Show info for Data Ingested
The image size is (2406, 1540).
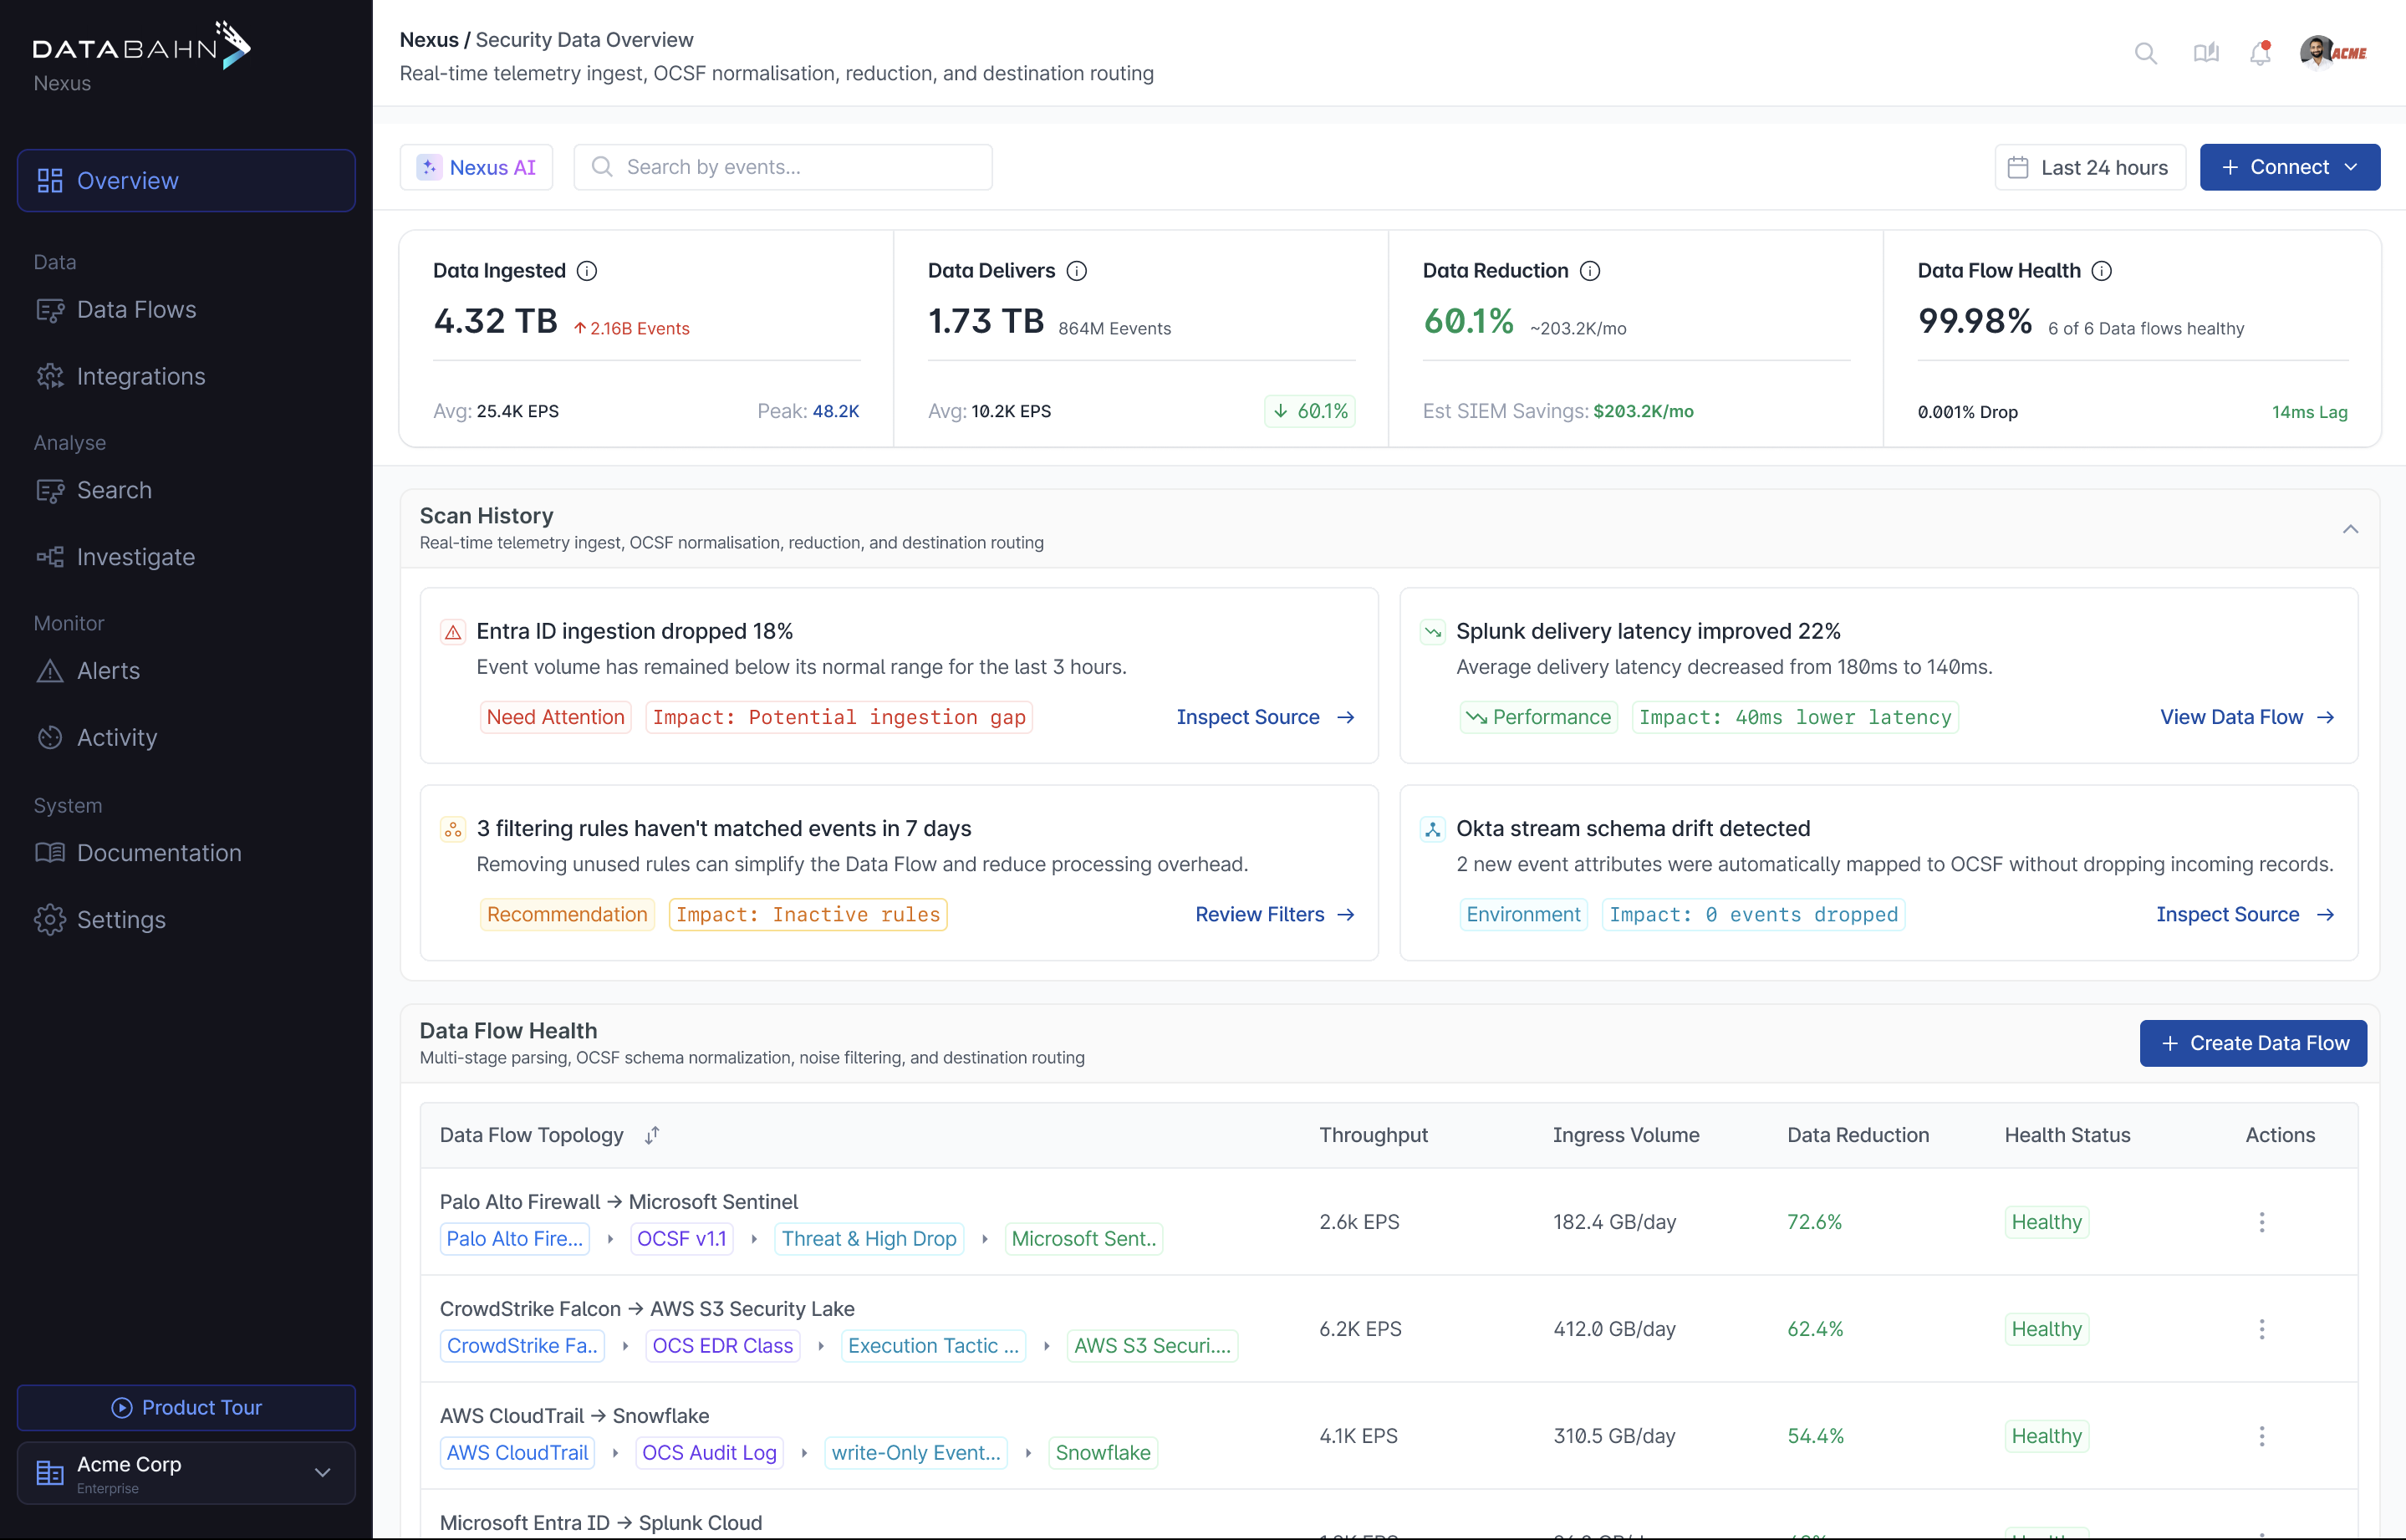(x=587, y=271)
